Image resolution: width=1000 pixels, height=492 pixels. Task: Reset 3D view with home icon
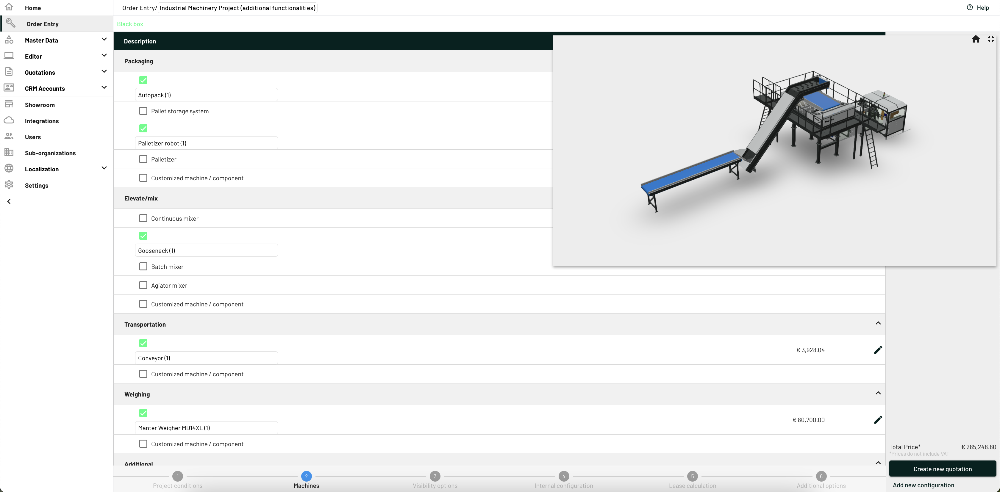click(x=976, y=39)
